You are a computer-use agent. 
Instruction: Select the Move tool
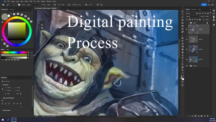(x=182, y=11)
